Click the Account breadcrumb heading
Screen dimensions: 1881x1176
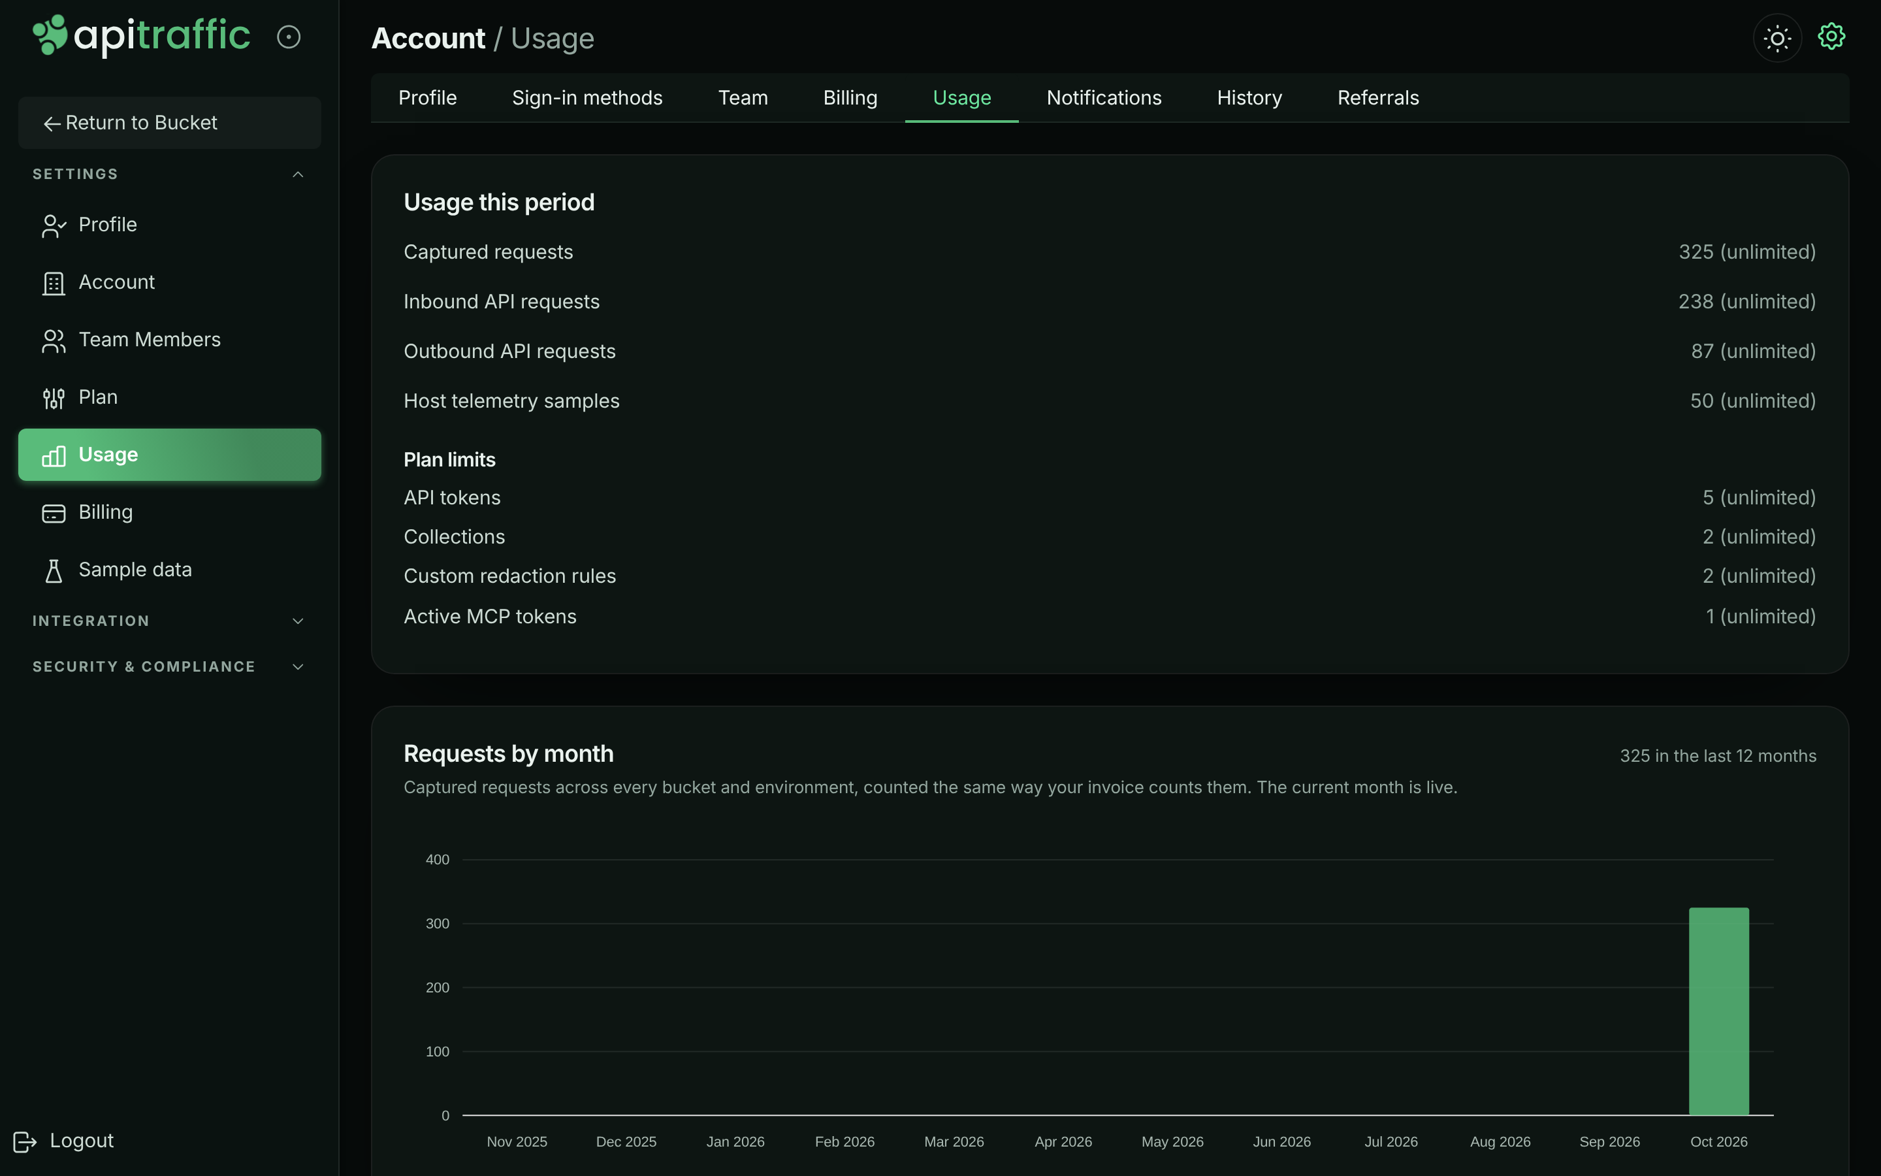click(428, 38)
